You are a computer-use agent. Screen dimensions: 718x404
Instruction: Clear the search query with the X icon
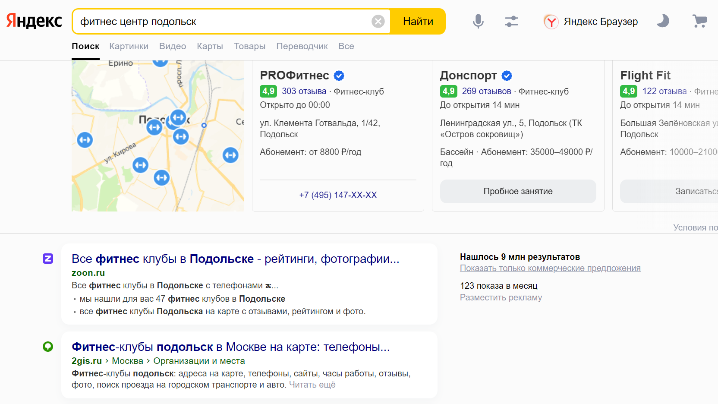tap(378, 21)
